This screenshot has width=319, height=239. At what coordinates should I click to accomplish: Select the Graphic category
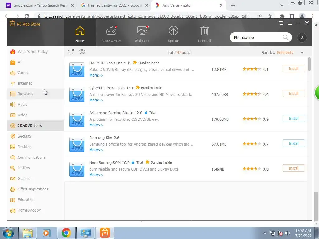click(x=36, y=178)
